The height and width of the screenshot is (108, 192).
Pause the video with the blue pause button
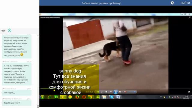click(116, 92)
